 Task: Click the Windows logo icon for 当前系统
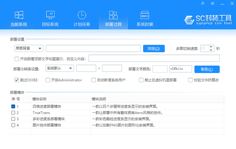point(19,15)
